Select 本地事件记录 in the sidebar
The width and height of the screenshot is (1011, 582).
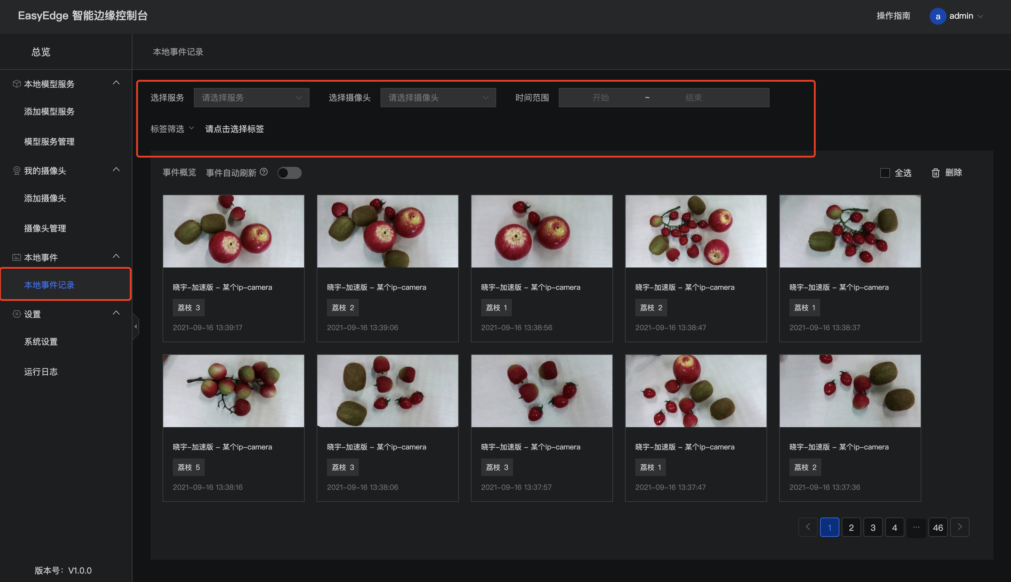(49, 285)
